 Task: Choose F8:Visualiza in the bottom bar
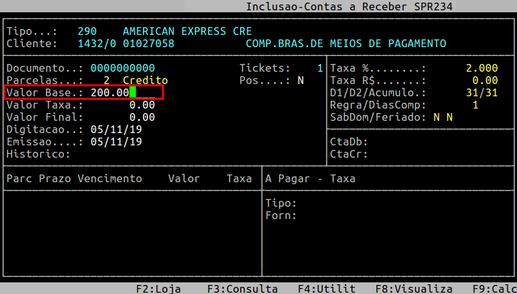click(413, 289)
